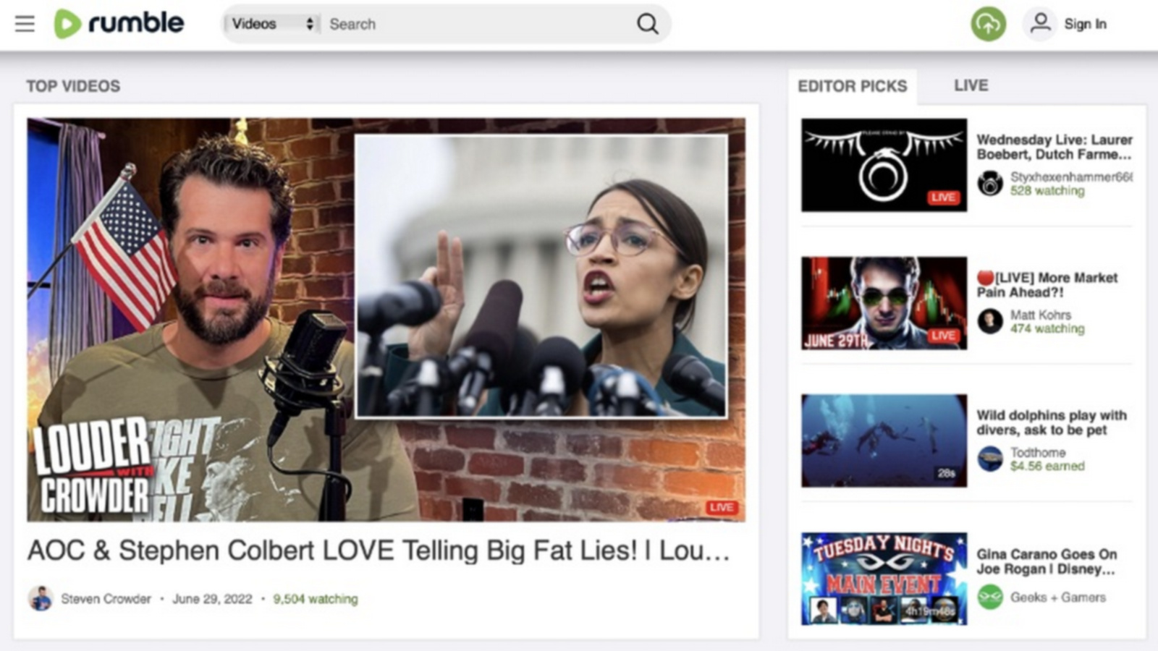Image resolution: width=1158 pixels, height=651 pixels.
Task: Open AOC & Stephen Colbert video title
Action: pyautogui.click(x=379, y=551)
